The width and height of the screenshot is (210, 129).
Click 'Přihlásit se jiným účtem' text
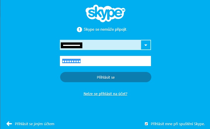(34, 124)
